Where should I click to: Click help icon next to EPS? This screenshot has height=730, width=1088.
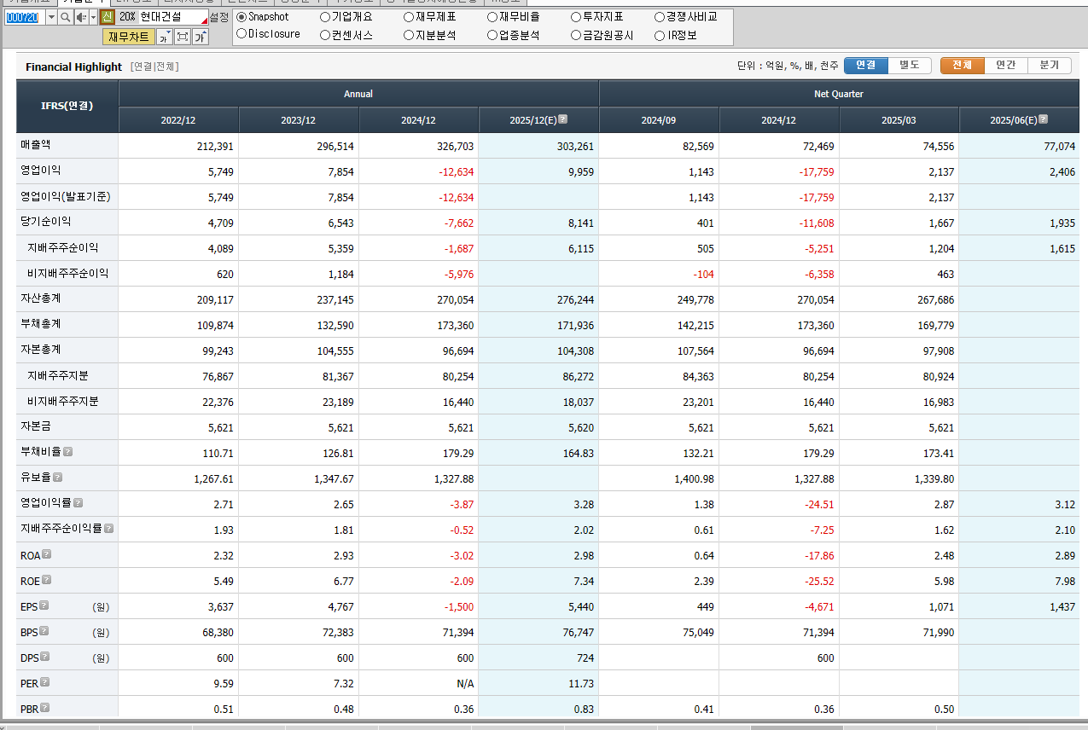pyautogui.click(x=44, y=605)
